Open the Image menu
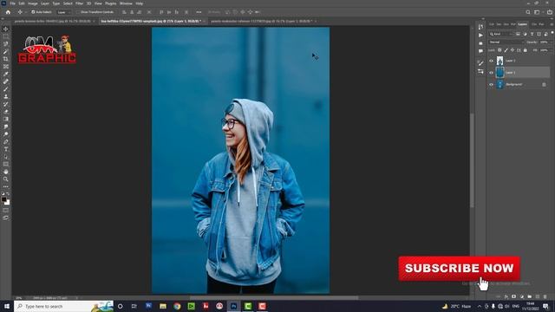 click(33, 3)
